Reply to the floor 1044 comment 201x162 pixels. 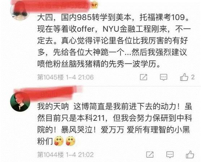tap(170, 154)
